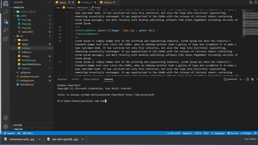Screen dimensions: 258x145
Task: Click Prettier status bar item
Action: [x=246, y=133]
